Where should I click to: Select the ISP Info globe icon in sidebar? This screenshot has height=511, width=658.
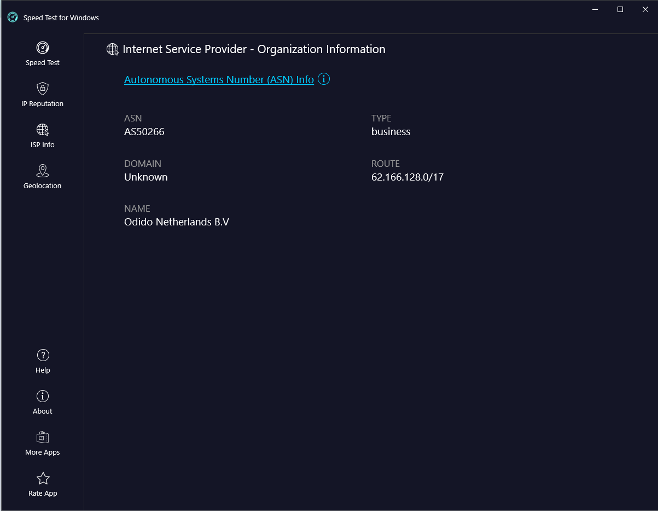click(x=43, y=130)
